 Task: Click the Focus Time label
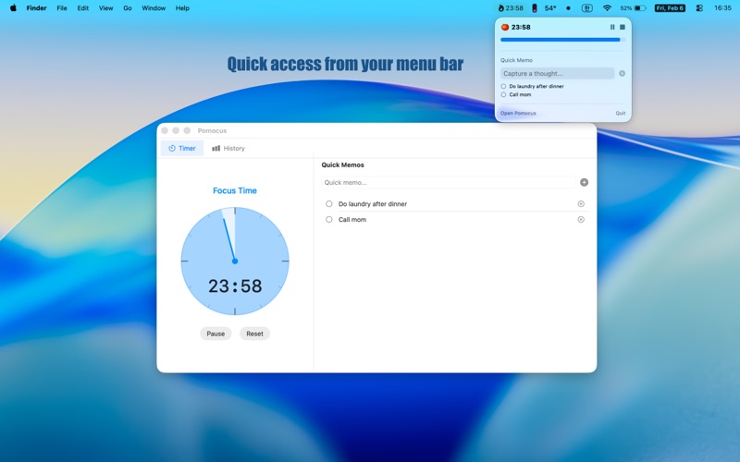pyautogui.click(x=235, y=190)
